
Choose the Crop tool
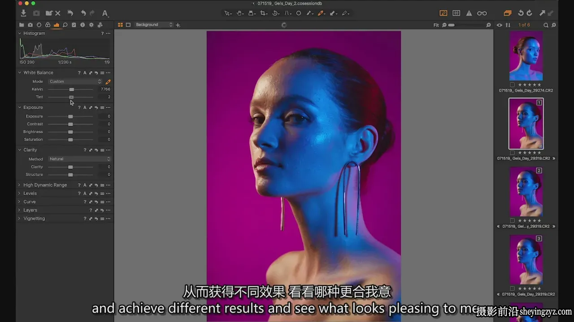pyautogui.click(x=264, y=13)
